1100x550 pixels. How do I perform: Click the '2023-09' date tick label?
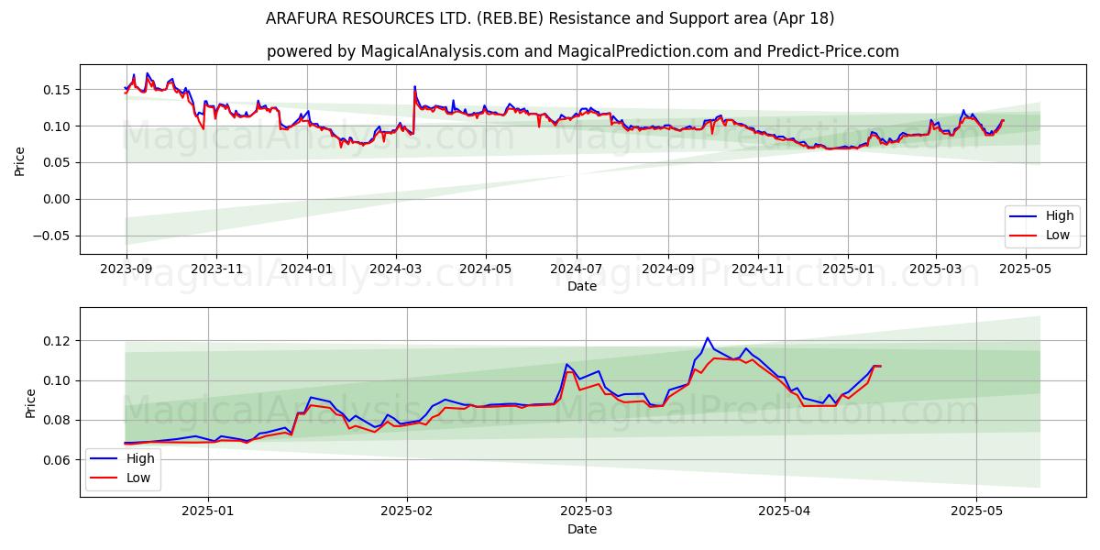(x=126, y=269)
